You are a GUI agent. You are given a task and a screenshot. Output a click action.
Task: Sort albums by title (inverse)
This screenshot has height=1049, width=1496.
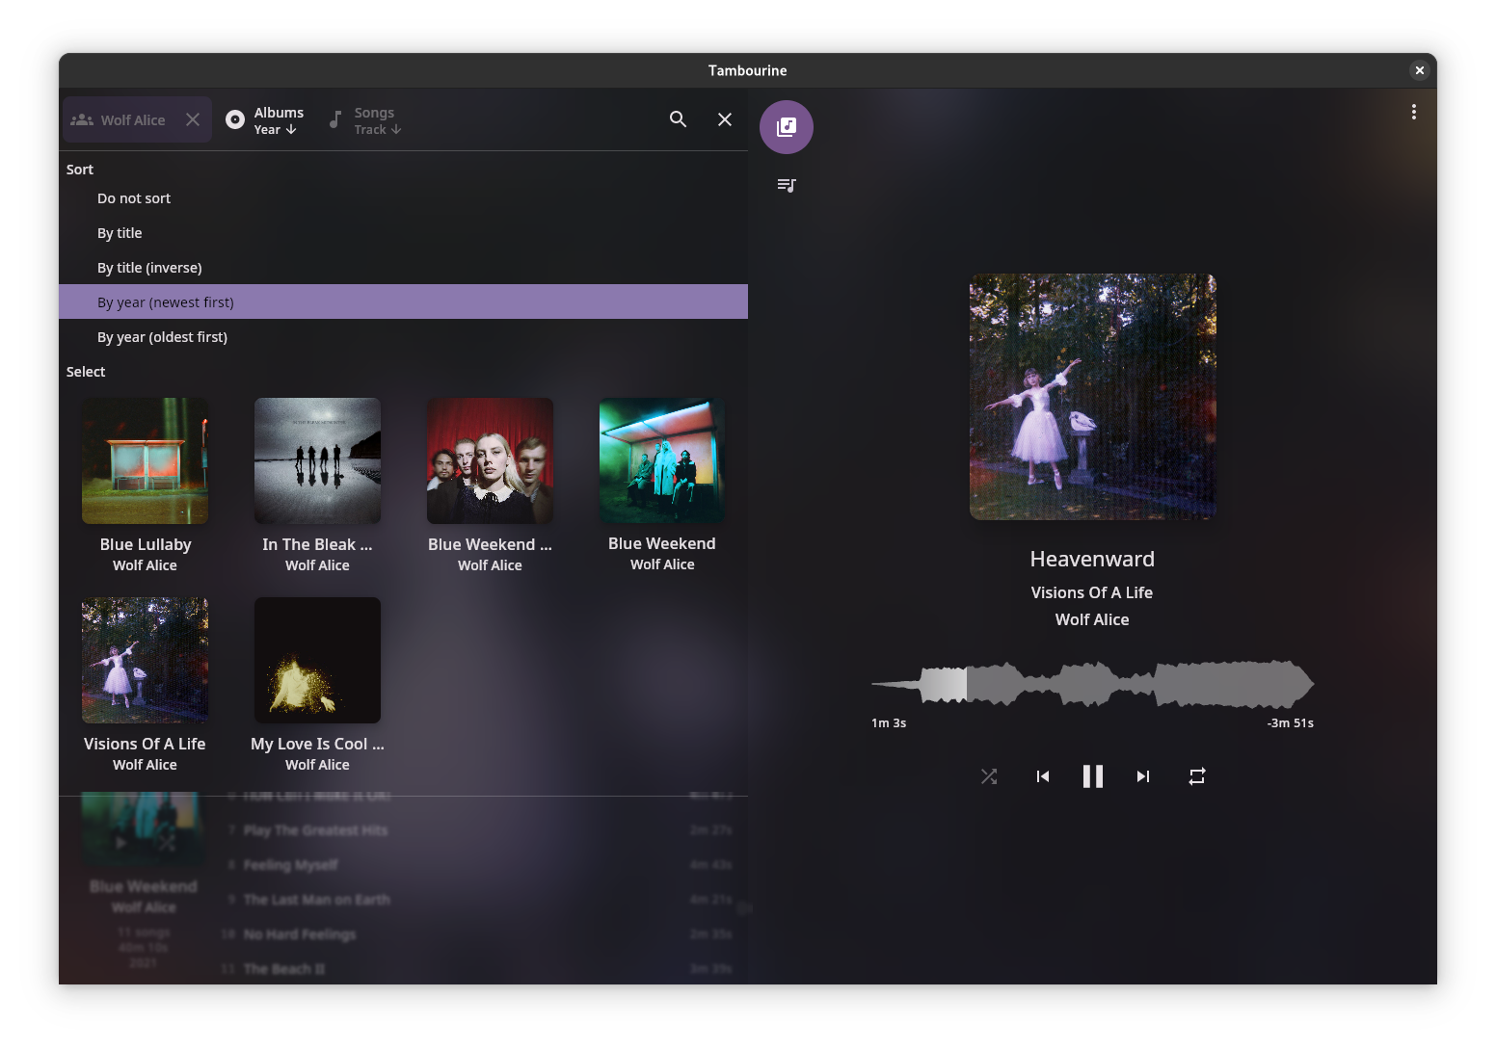pos(403,268)
